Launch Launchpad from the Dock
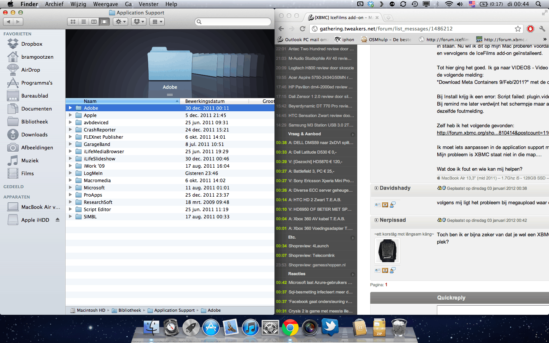549x343 pixels. [x=191, y=327]
